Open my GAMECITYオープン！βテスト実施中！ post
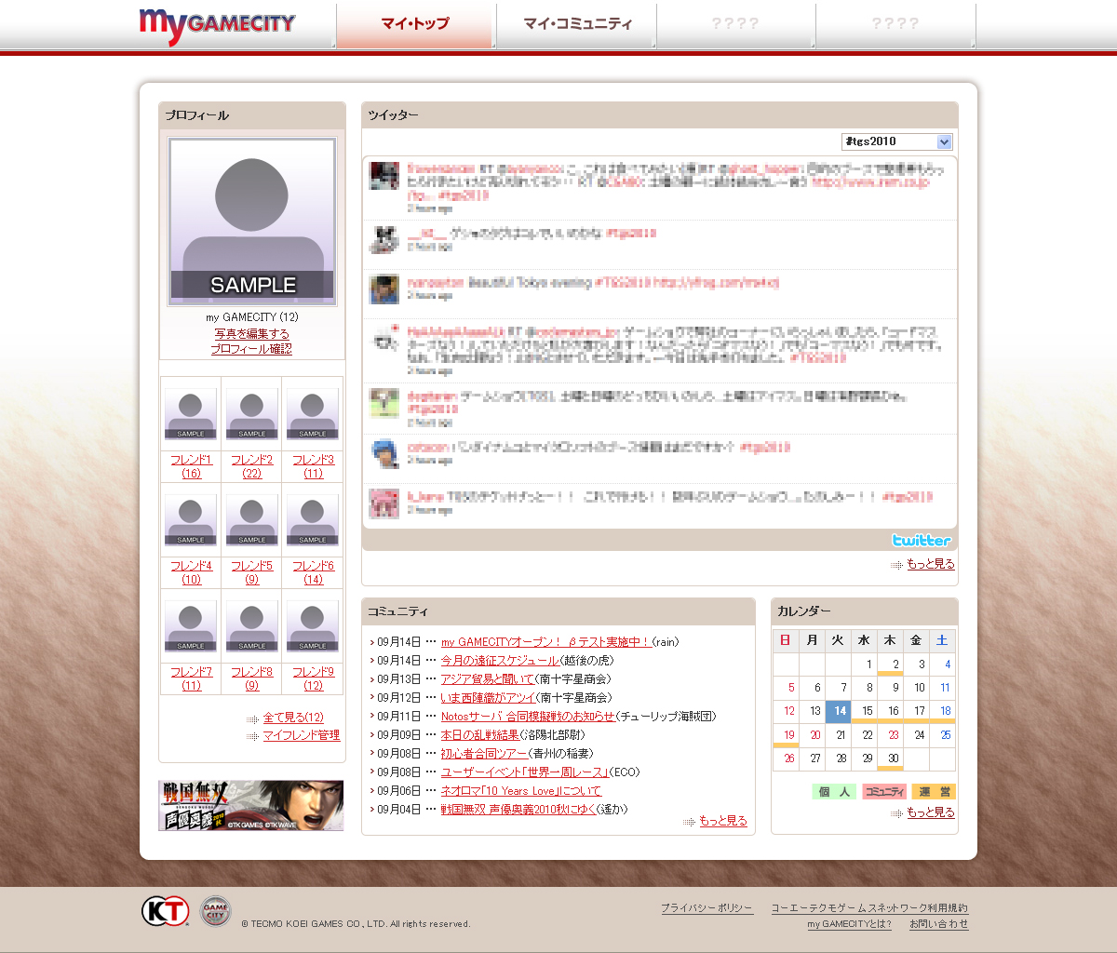The width and height of the screenshot is (1117, 953). (x=545, y=642)
